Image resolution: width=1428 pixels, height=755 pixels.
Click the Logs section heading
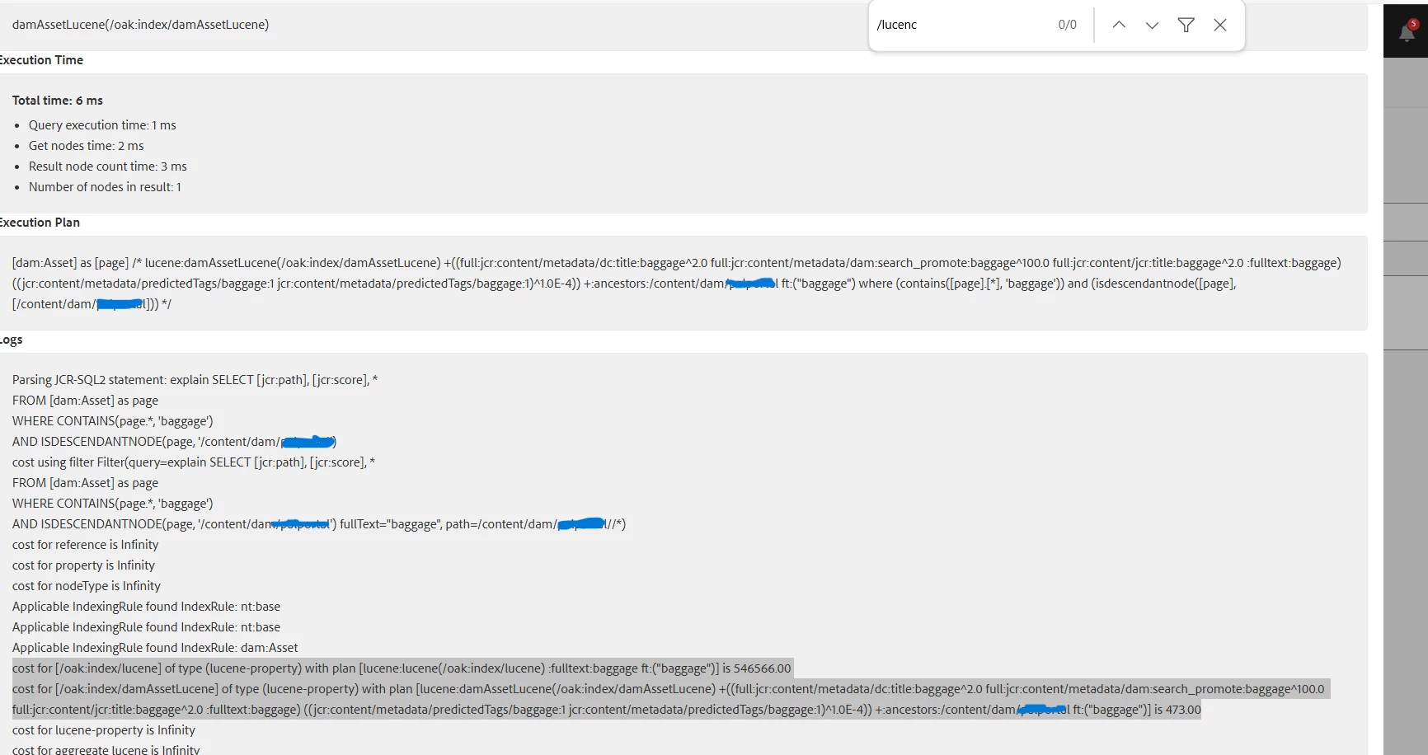click(x=12, y=340)
